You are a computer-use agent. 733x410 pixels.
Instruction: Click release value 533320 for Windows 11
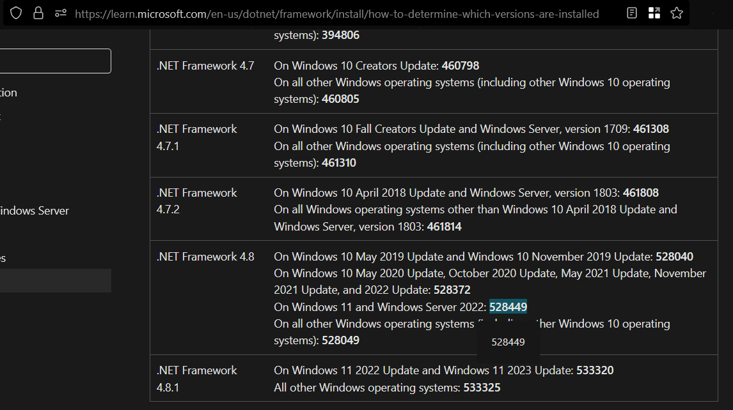click(595, 370)
